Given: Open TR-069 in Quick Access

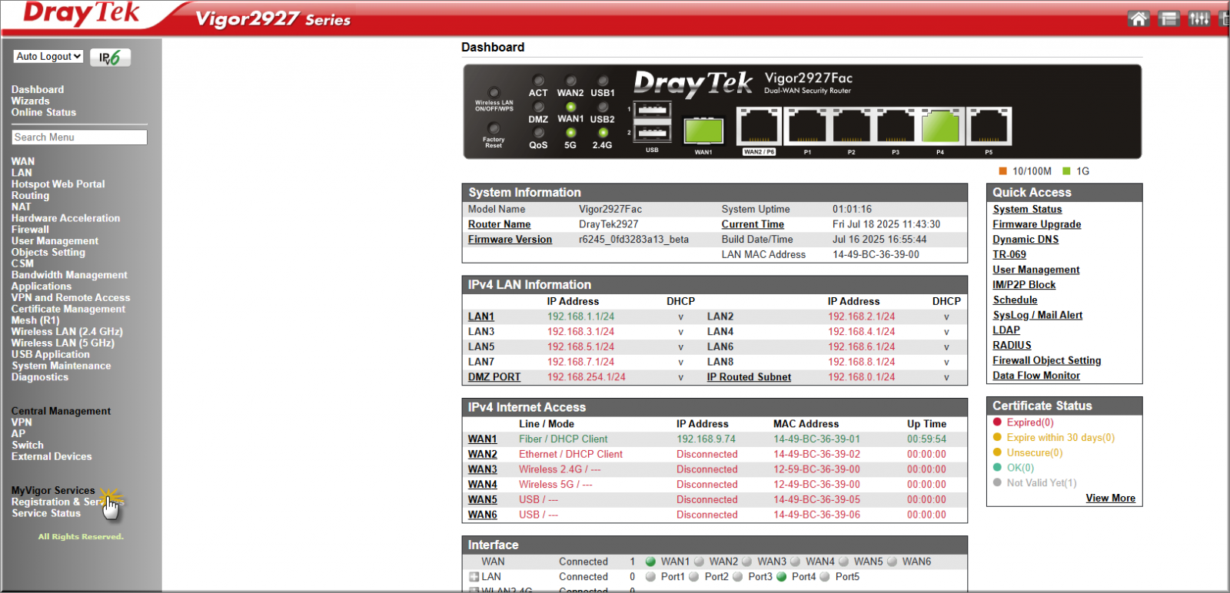Looking at the screenshot, I should 1009,254.
